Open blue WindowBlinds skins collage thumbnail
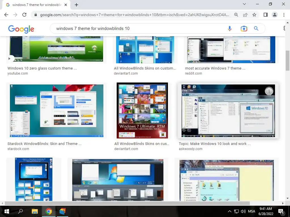Image resolution: width=290 pixels, height=217 pixels. (x=145, y=50)
